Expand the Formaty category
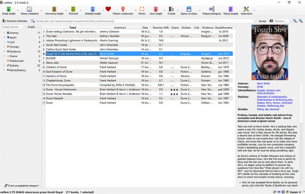 [x=4, y=46]
